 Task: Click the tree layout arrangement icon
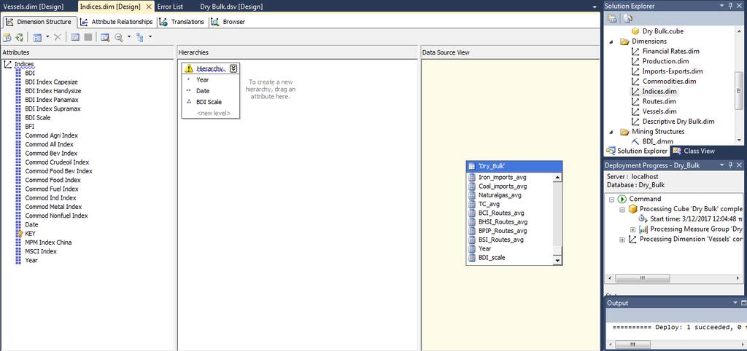tap(140, 37)
